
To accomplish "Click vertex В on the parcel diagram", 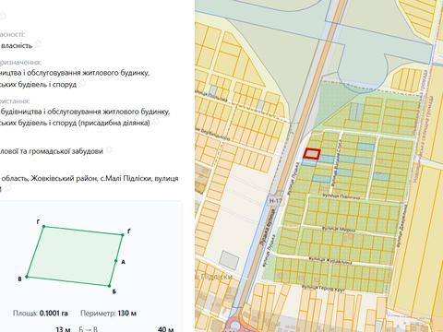I will (27, 277).
